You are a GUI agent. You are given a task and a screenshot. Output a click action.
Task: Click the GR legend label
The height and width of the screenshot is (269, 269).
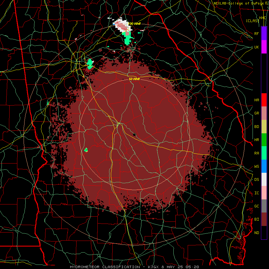[256, 113]
